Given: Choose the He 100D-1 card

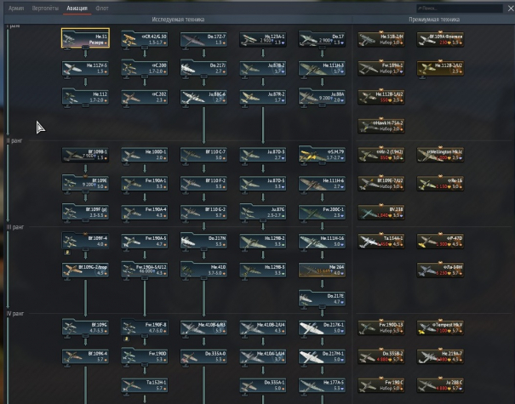Looking at the screenshot, I should (x=145, y=155).
